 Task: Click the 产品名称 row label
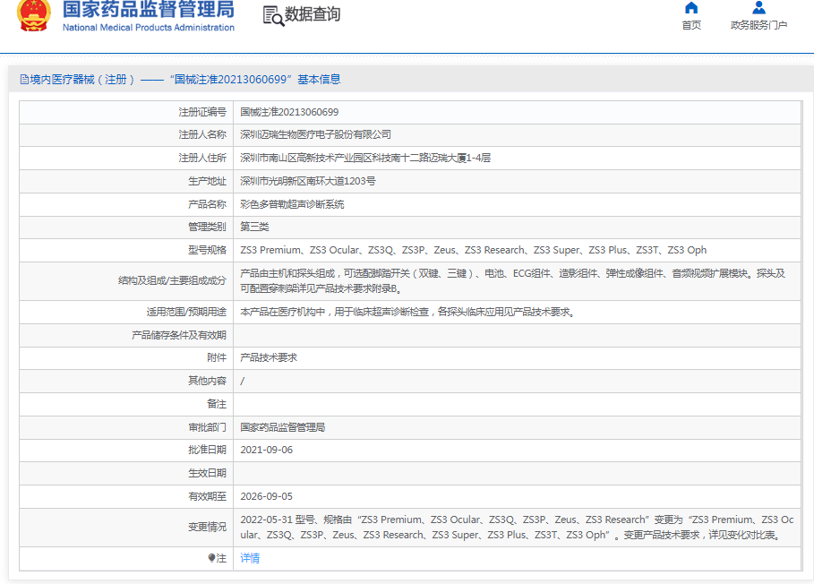[207, 204]
